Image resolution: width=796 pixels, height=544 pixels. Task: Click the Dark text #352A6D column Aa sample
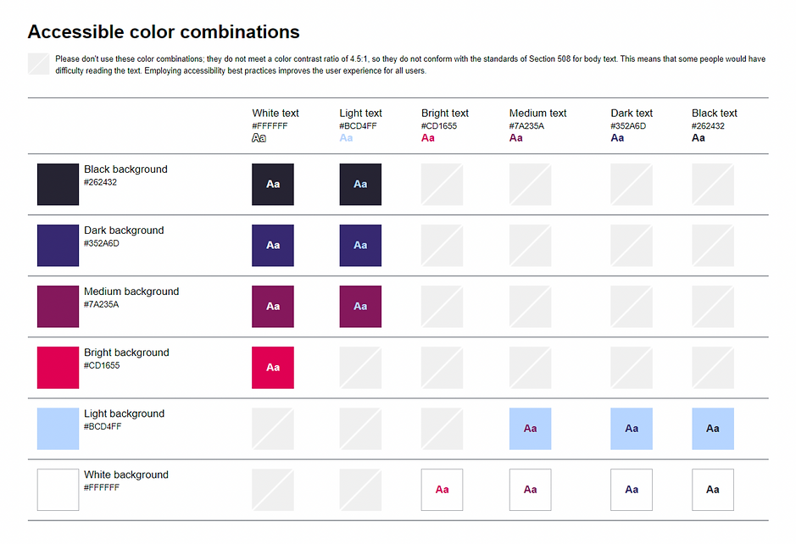(617, 138)
